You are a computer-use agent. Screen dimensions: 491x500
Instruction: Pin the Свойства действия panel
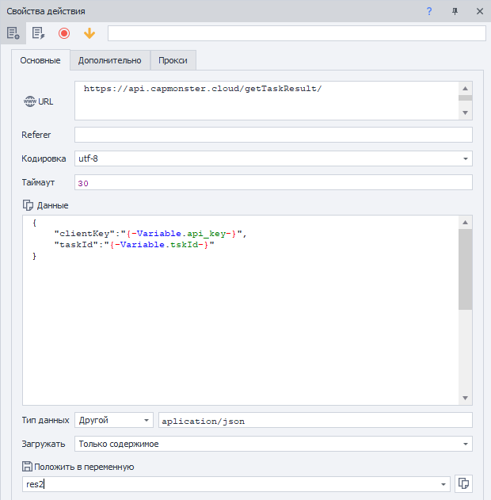(455, 11)
